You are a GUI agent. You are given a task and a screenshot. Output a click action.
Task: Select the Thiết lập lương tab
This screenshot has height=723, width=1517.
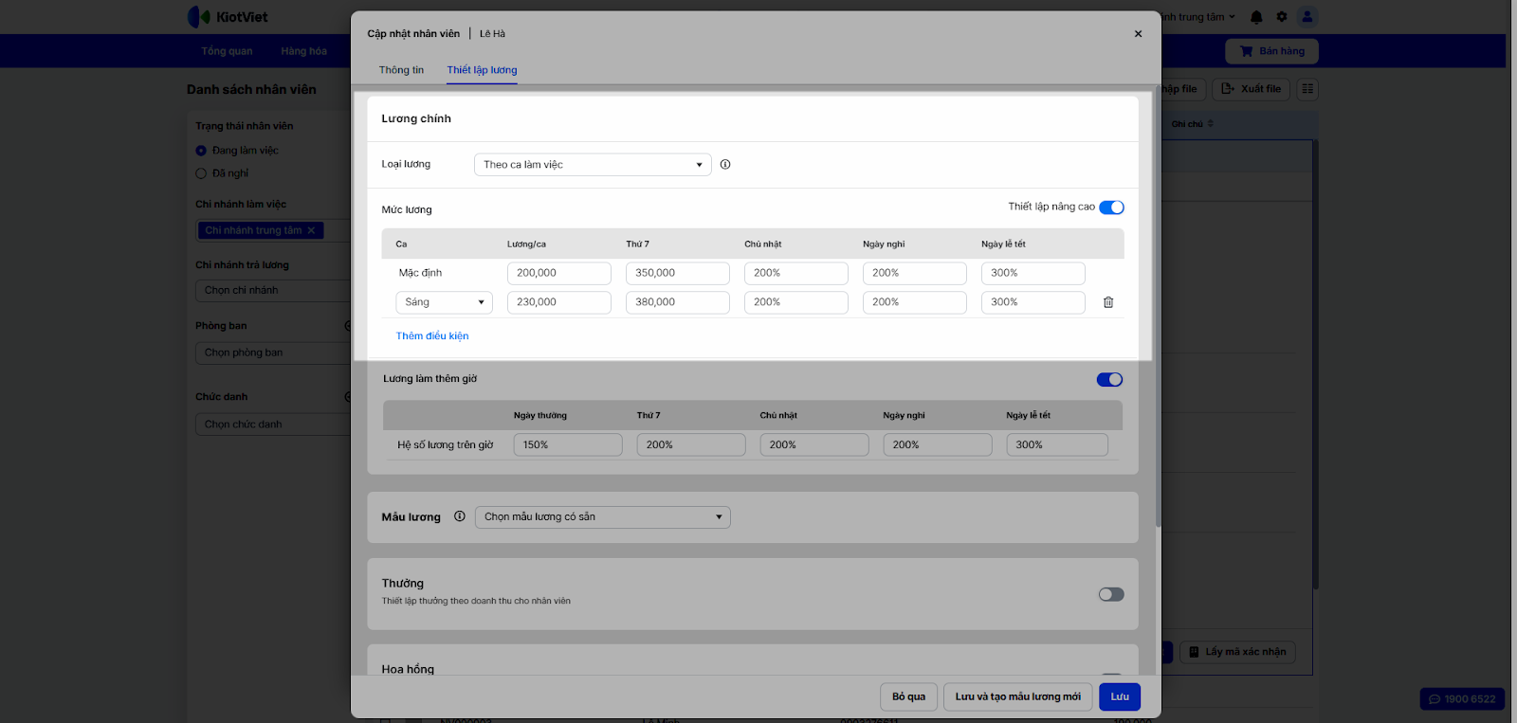click(x=482, y=70)
